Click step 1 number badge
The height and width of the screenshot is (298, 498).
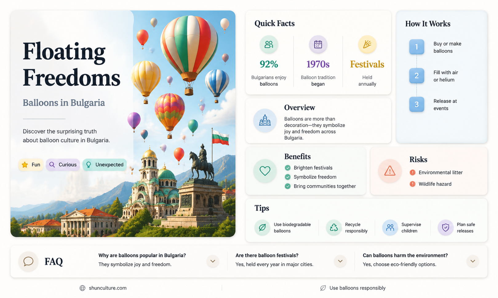point(416,47)
